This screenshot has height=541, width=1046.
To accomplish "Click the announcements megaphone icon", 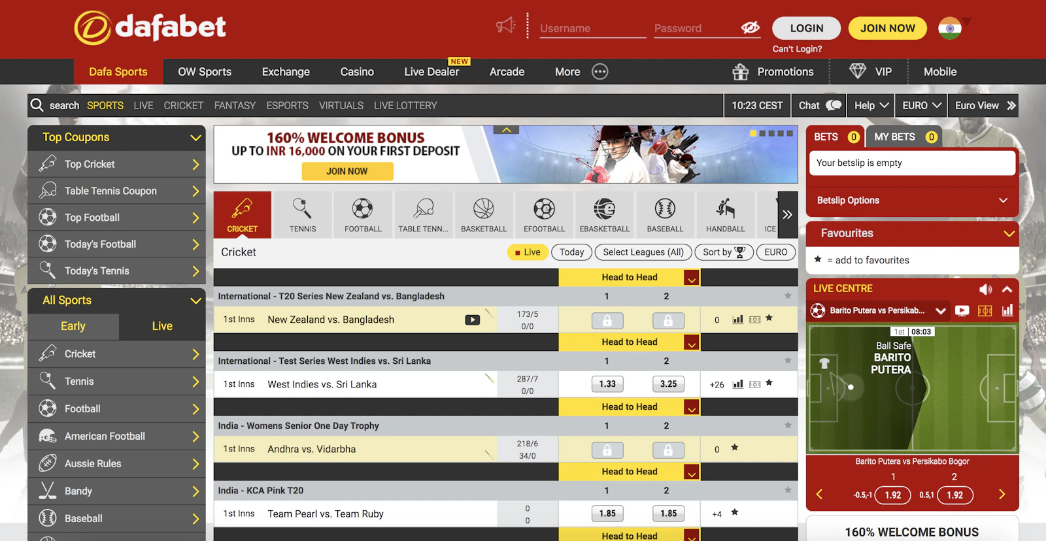I will pyautogui.click(x=505, y=26).
